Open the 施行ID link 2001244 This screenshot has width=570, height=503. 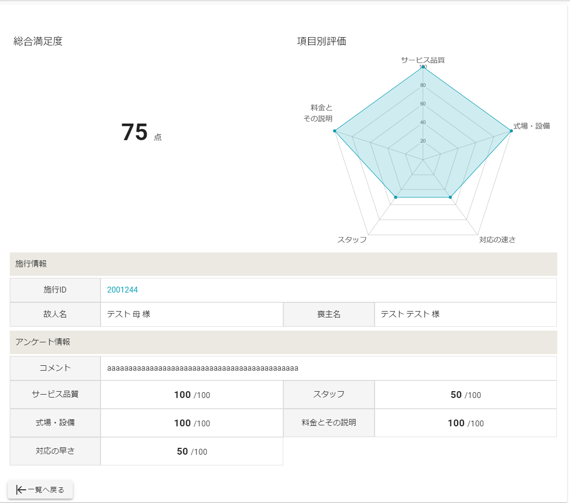pos(122,290)
